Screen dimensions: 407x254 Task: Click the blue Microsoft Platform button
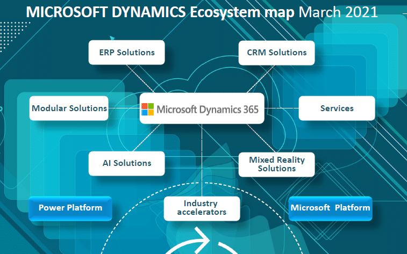coord(331,208)
